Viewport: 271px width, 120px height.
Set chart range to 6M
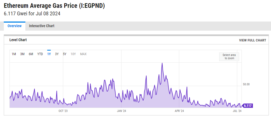coord(31,54)
